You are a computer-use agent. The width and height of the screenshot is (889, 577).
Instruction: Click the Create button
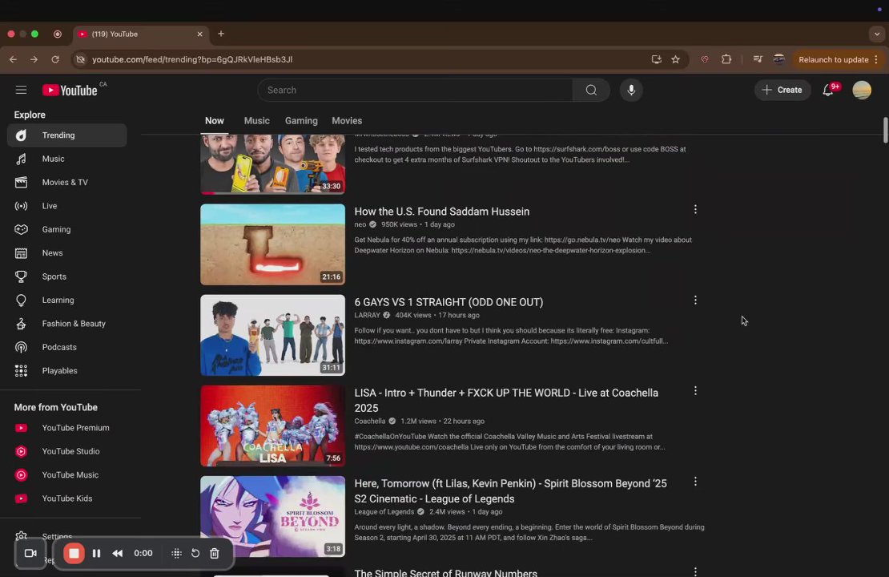click(782, 91)
